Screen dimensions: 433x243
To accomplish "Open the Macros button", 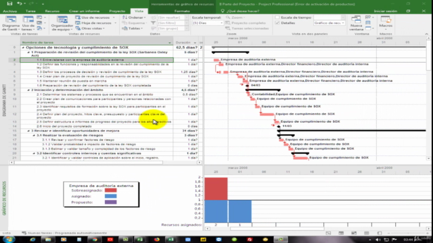I will [386, 23].
